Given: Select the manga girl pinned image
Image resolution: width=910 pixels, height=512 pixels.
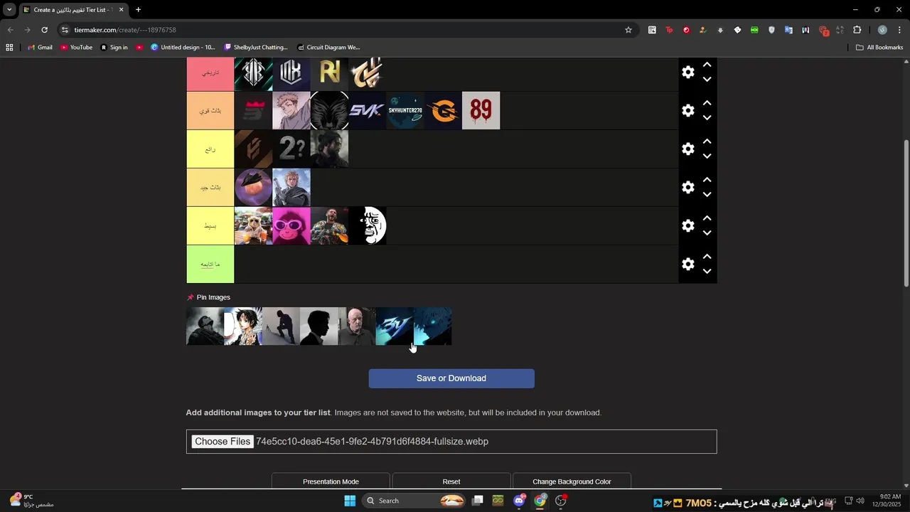Looking at the screenshot, I should click(x=243, y=326).
